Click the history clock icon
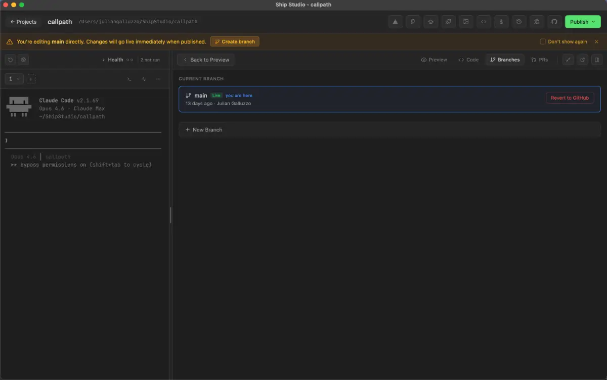 [519, 22]
